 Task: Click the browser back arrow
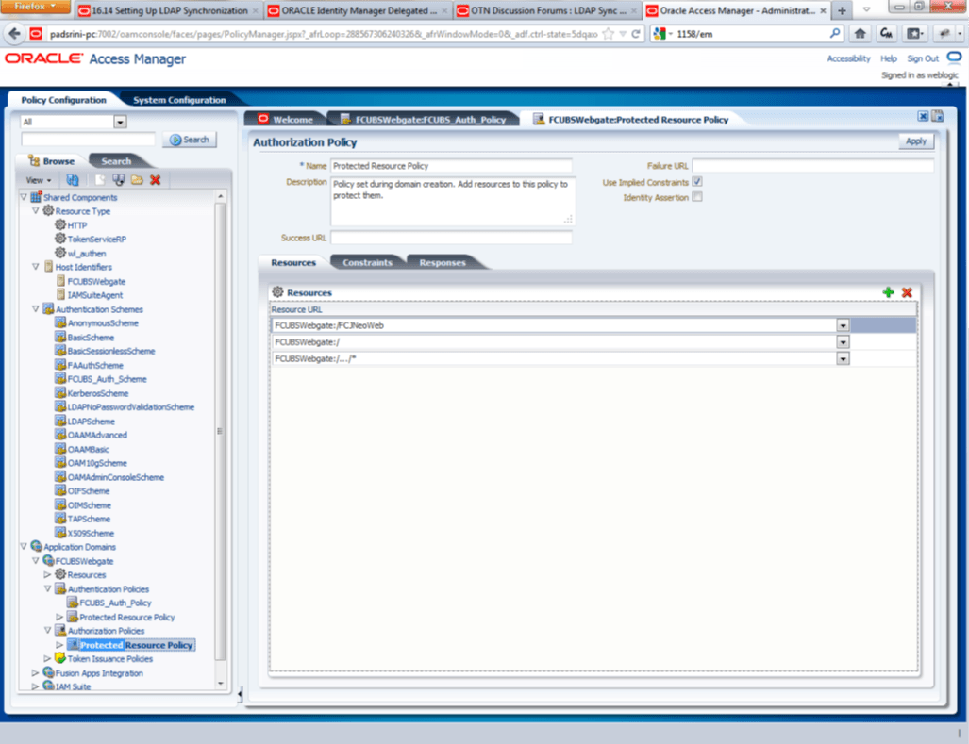pyautogui.click(x=14, y=33)
